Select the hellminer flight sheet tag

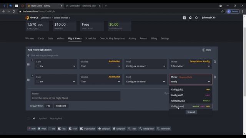[163, 129]
